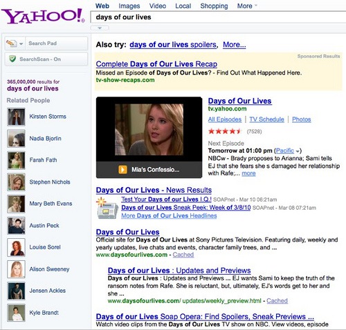Open Jensen Ackles photo thumbnail

(16, 291)
